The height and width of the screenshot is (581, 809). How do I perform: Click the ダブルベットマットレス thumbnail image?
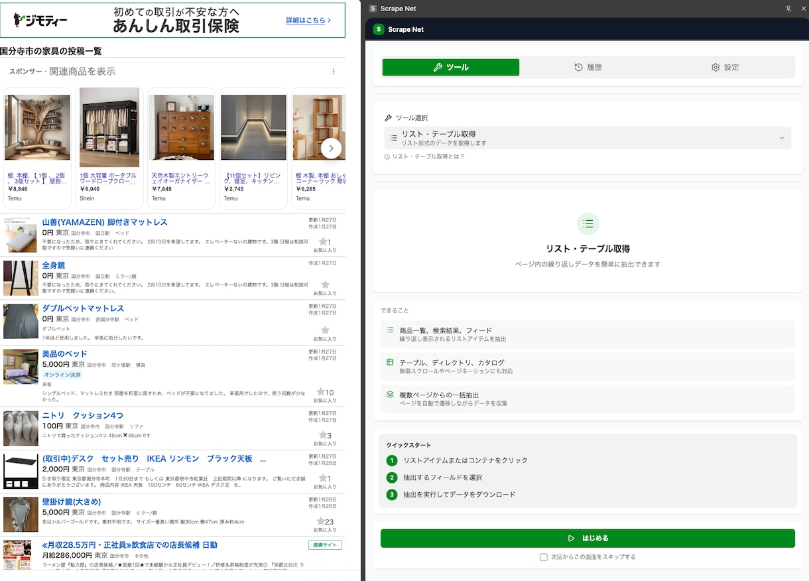21,322
